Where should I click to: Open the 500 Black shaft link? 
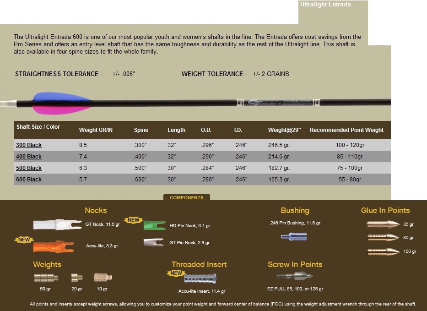28,168
